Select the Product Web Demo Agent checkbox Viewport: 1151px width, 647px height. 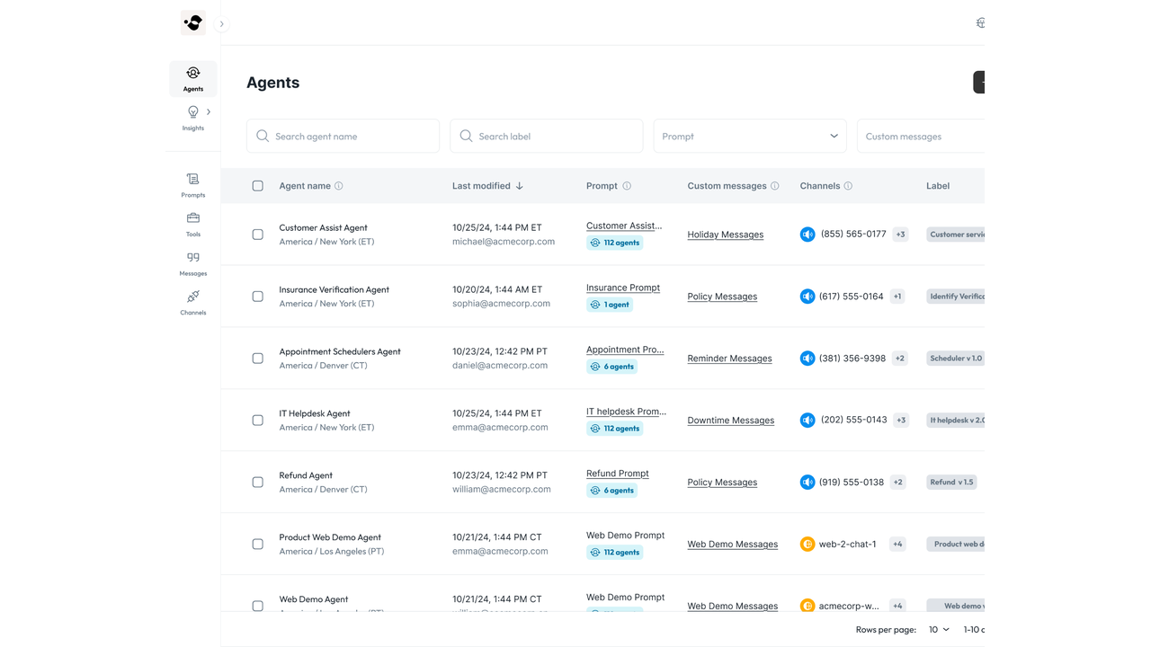tap(258, 545)
